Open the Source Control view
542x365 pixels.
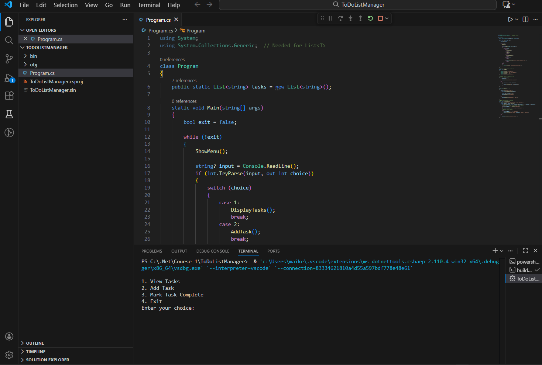9,59
